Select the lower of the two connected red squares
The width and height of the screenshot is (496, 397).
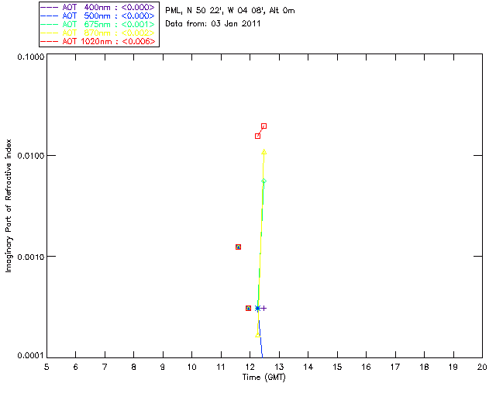coord(257,136)
